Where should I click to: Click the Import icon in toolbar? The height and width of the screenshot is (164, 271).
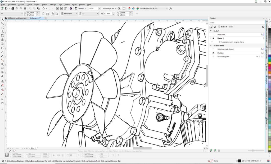pos(57,8)
